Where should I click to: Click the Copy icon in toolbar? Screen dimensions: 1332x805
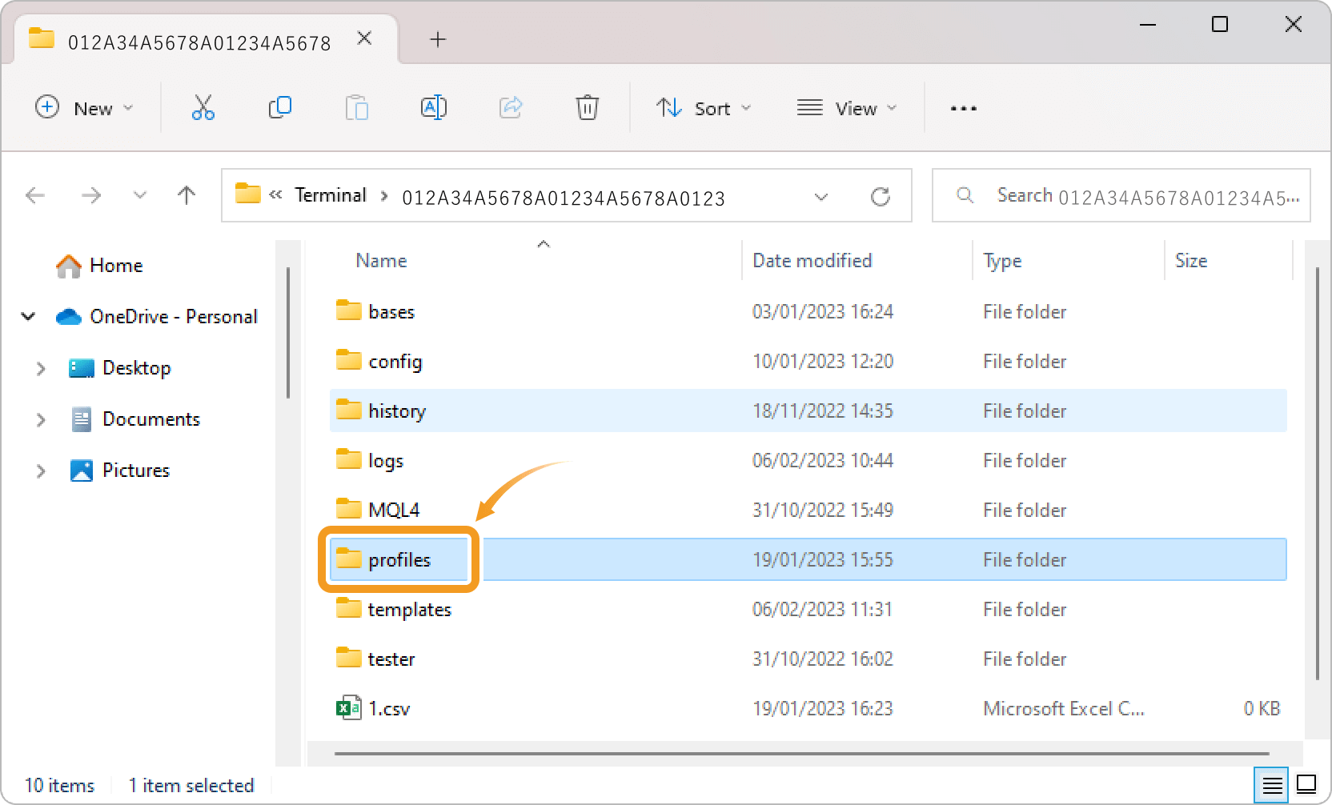(x=279, y=107)
